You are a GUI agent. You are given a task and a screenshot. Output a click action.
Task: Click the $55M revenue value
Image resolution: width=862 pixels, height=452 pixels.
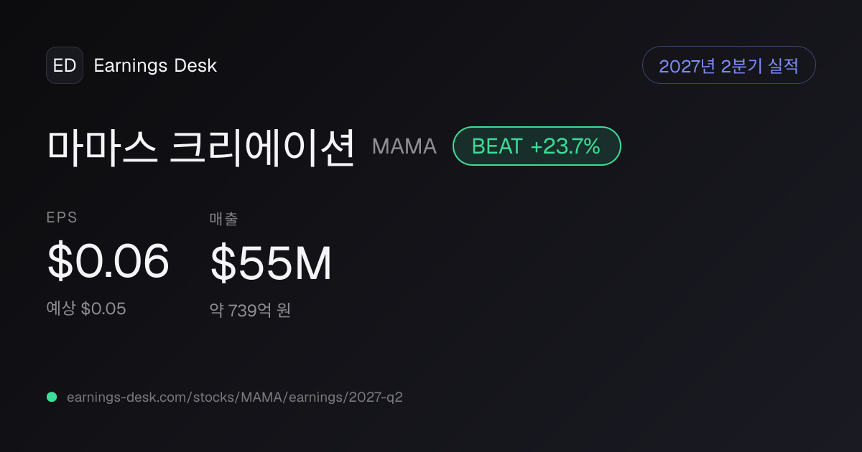pyautogui.click(x=272, y=263)
